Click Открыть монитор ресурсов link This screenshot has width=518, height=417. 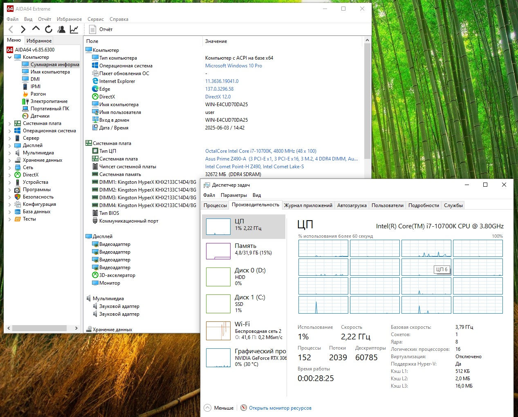[x=280, y=408]
